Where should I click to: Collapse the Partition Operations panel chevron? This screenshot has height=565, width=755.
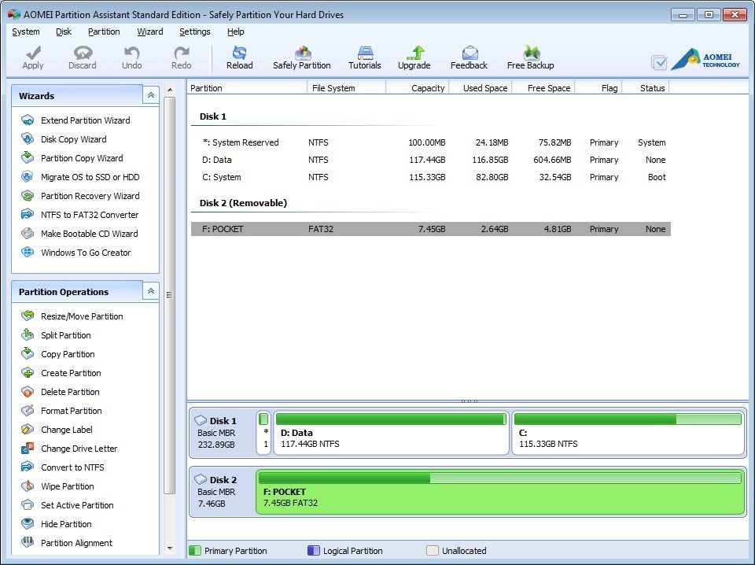[x=151, y=291]
